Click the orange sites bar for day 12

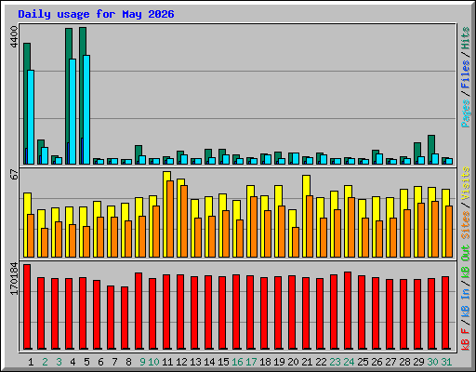pyautogui.click(x=184, y=221)
